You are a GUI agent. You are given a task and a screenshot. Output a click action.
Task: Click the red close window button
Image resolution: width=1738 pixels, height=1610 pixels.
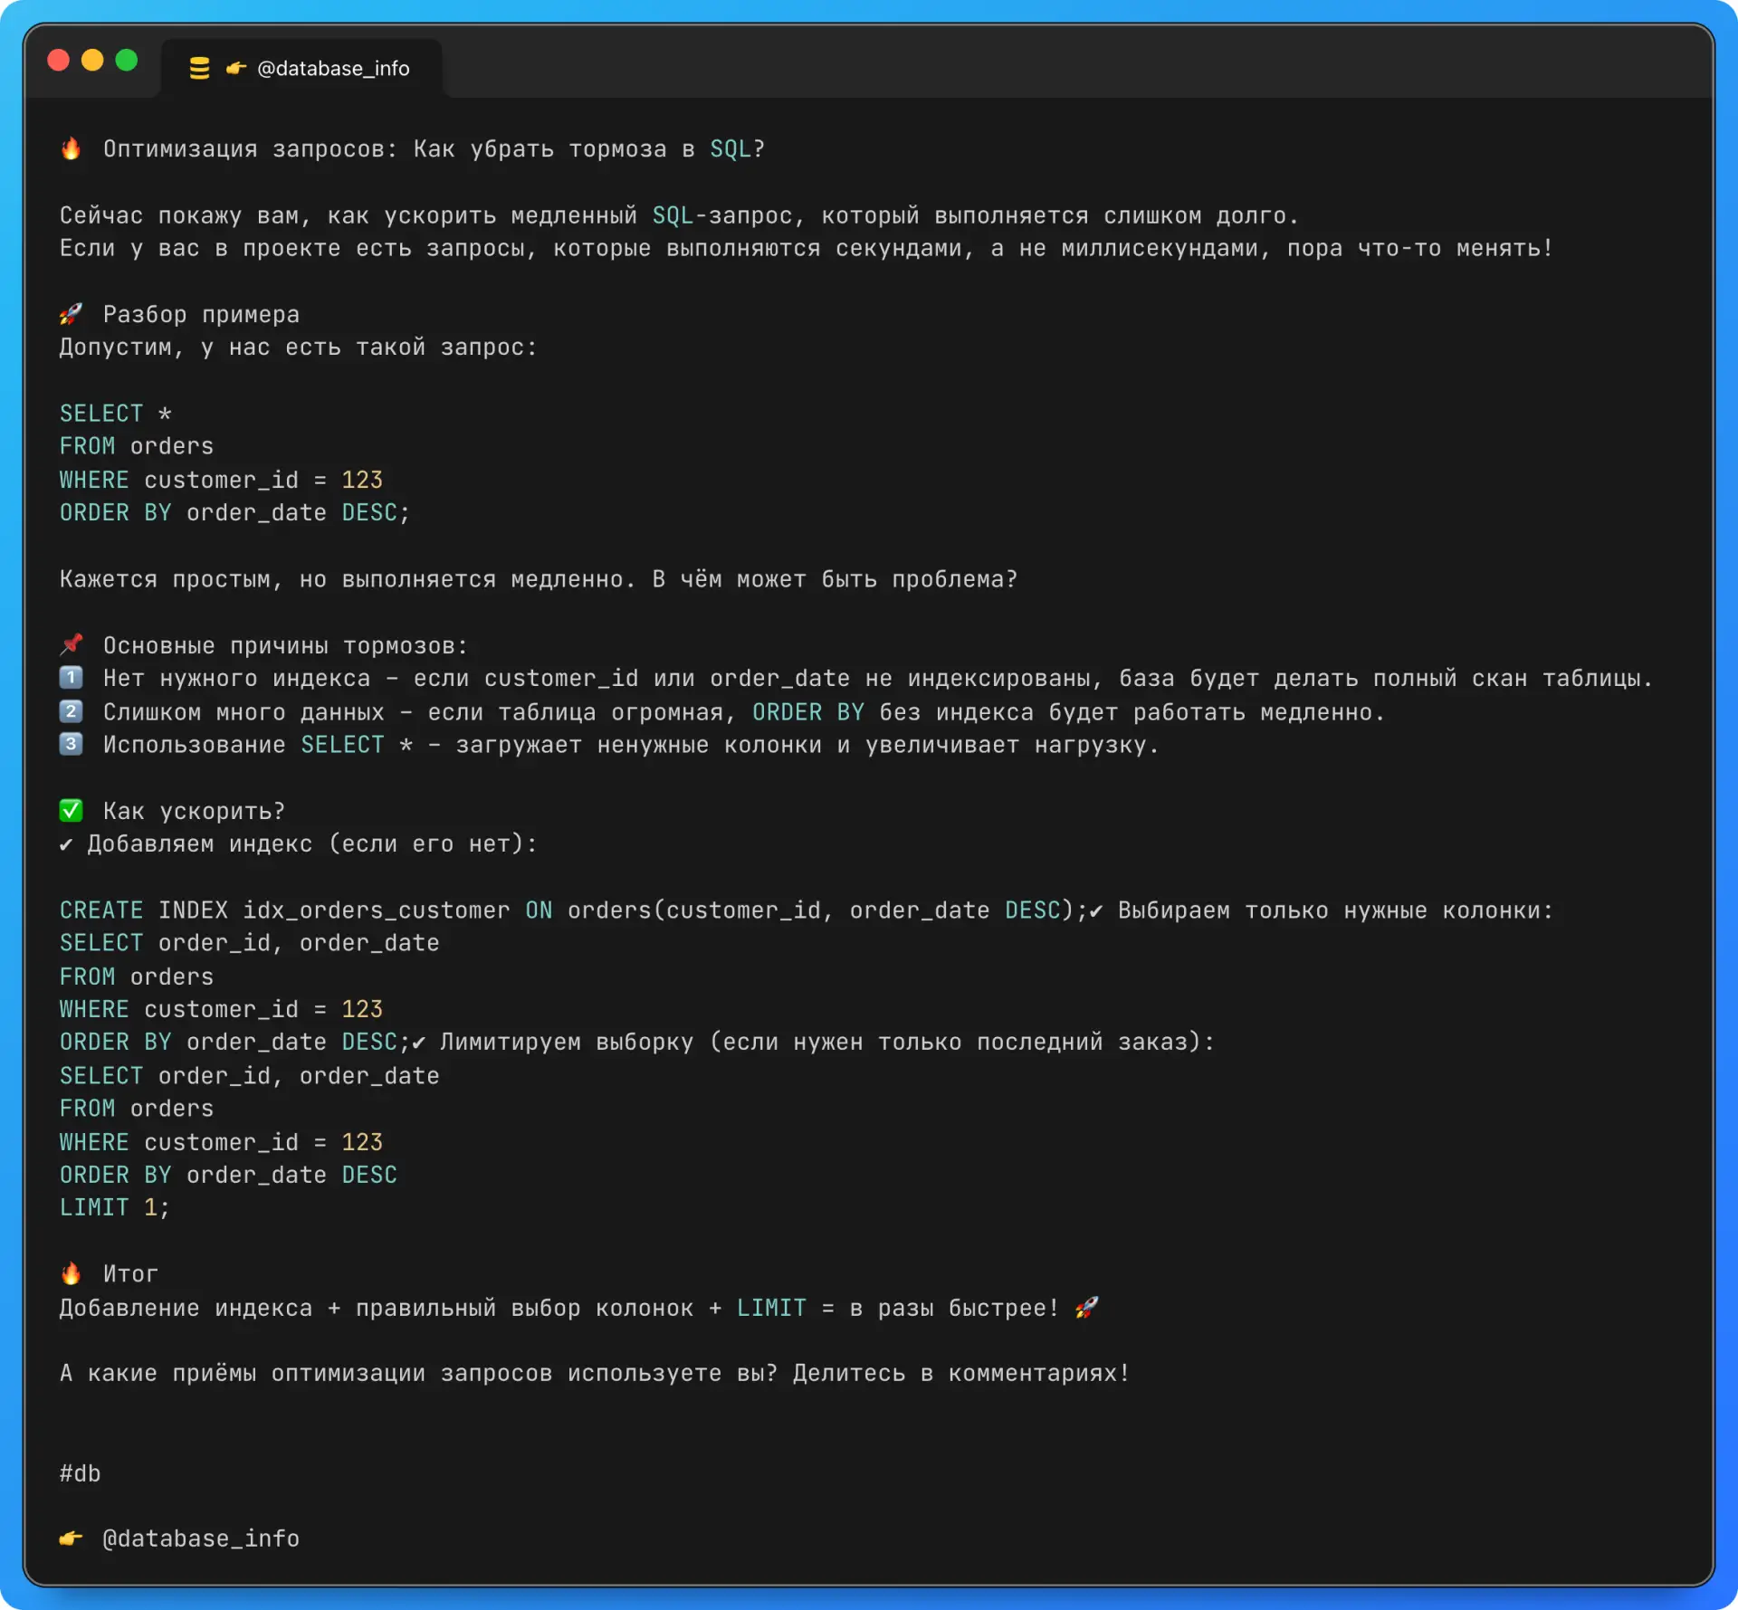point(59,60)
